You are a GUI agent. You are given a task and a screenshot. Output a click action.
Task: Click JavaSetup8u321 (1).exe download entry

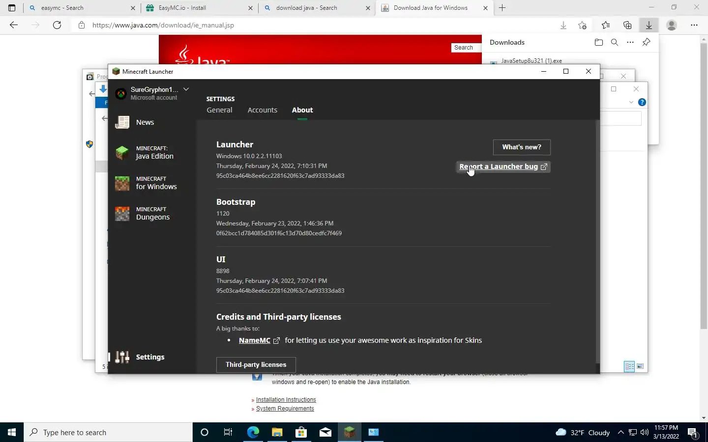pos(531,61)
